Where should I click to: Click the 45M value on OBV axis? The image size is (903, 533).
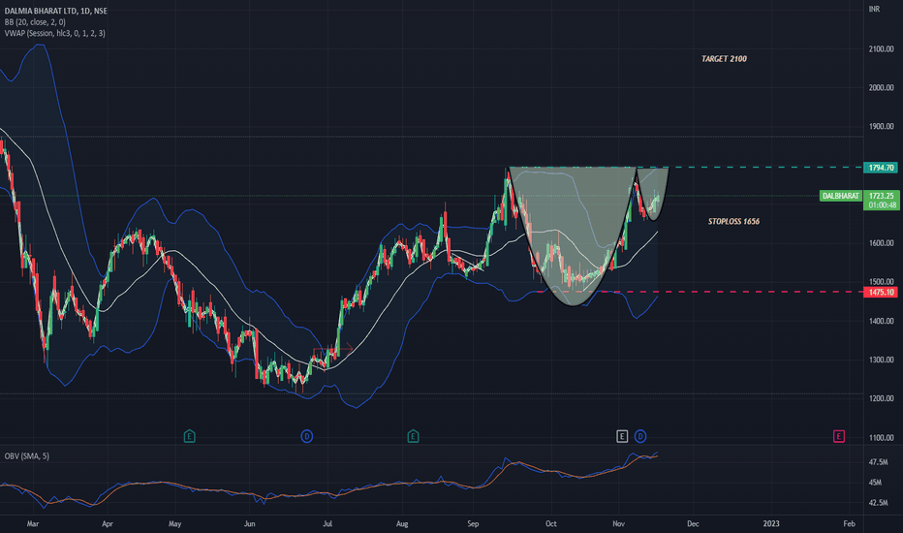point(875,483)
